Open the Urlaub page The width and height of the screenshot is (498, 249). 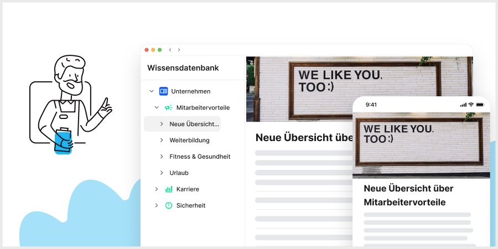pos(179,173)
